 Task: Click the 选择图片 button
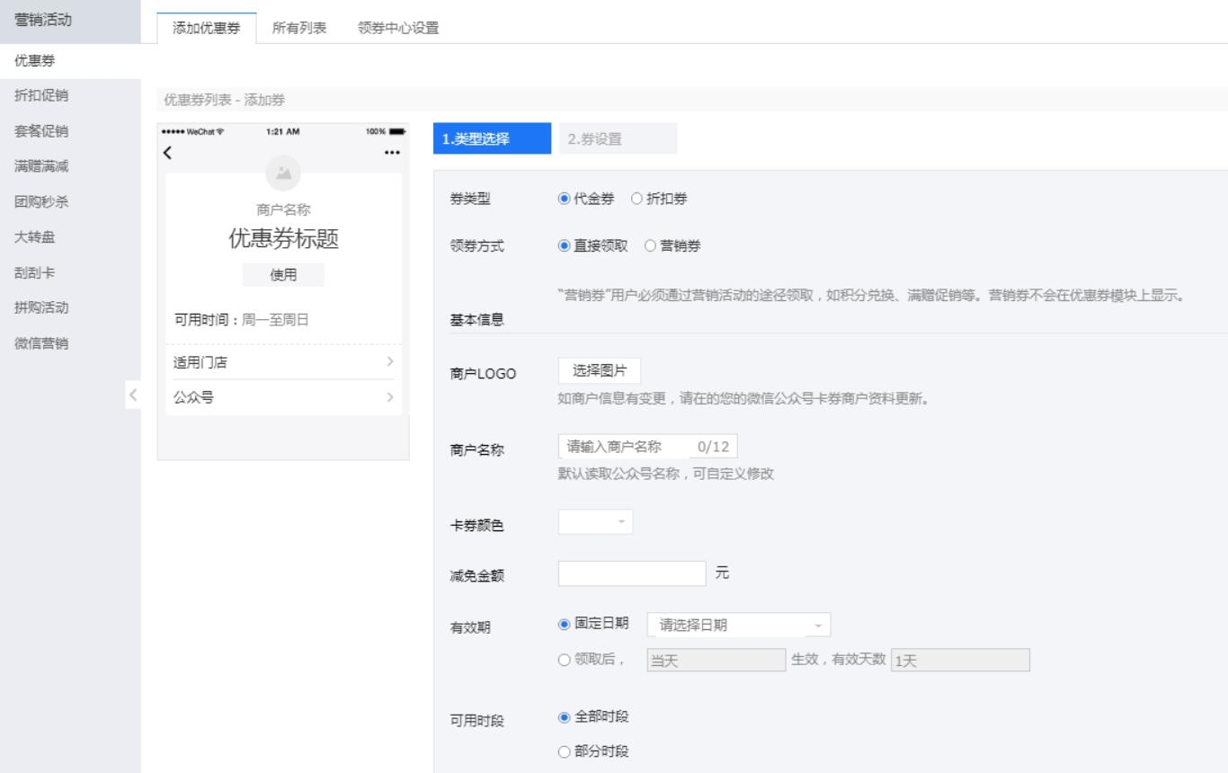600,371
